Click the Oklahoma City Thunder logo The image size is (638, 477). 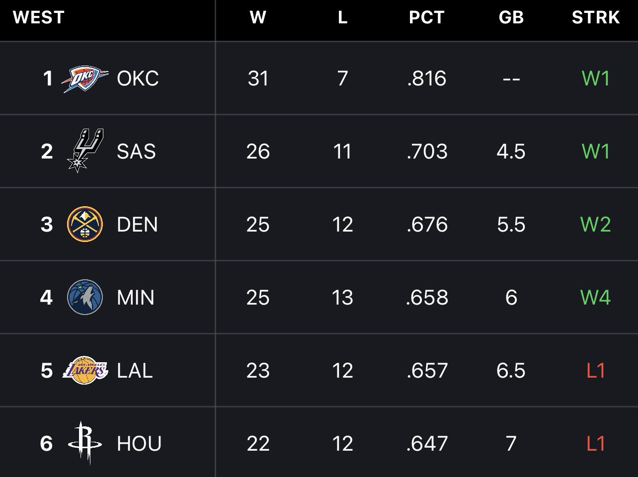[84, 79]
